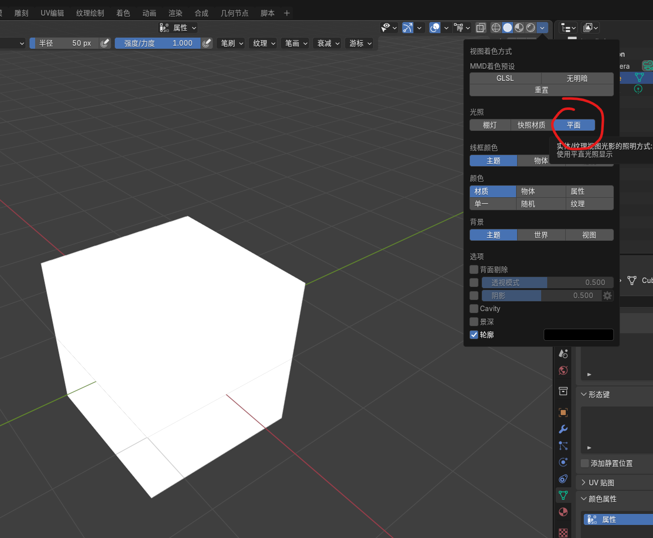This screenshot has width=653, height=538.
Task: Open shadow settings gear icon
Action: (607, 296)
